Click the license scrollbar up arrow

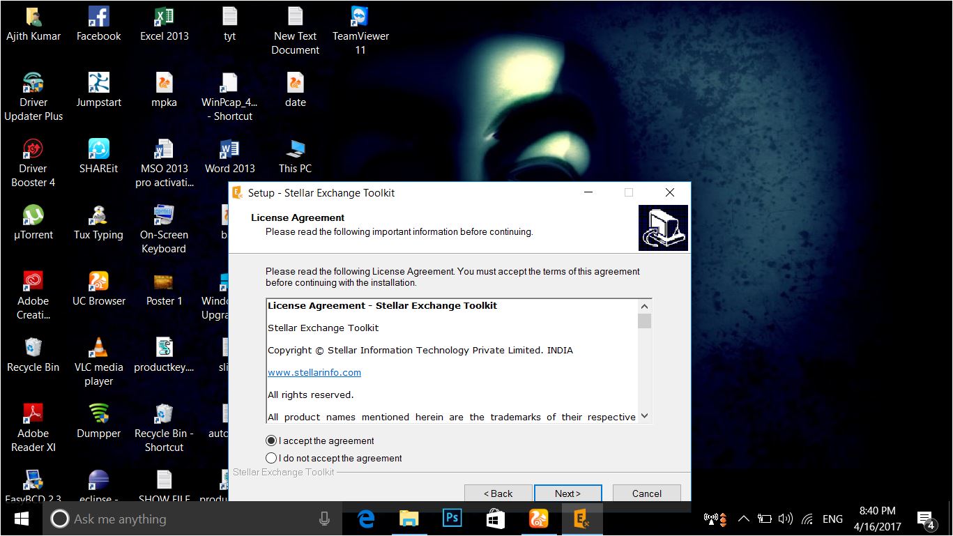(644, 306)
